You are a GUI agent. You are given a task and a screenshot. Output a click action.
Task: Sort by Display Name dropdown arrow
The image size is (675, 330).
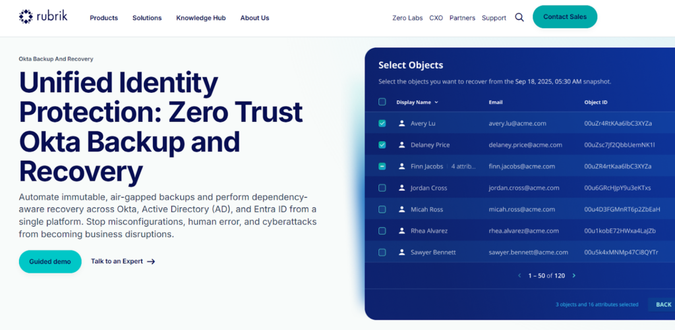click(436, 103)
